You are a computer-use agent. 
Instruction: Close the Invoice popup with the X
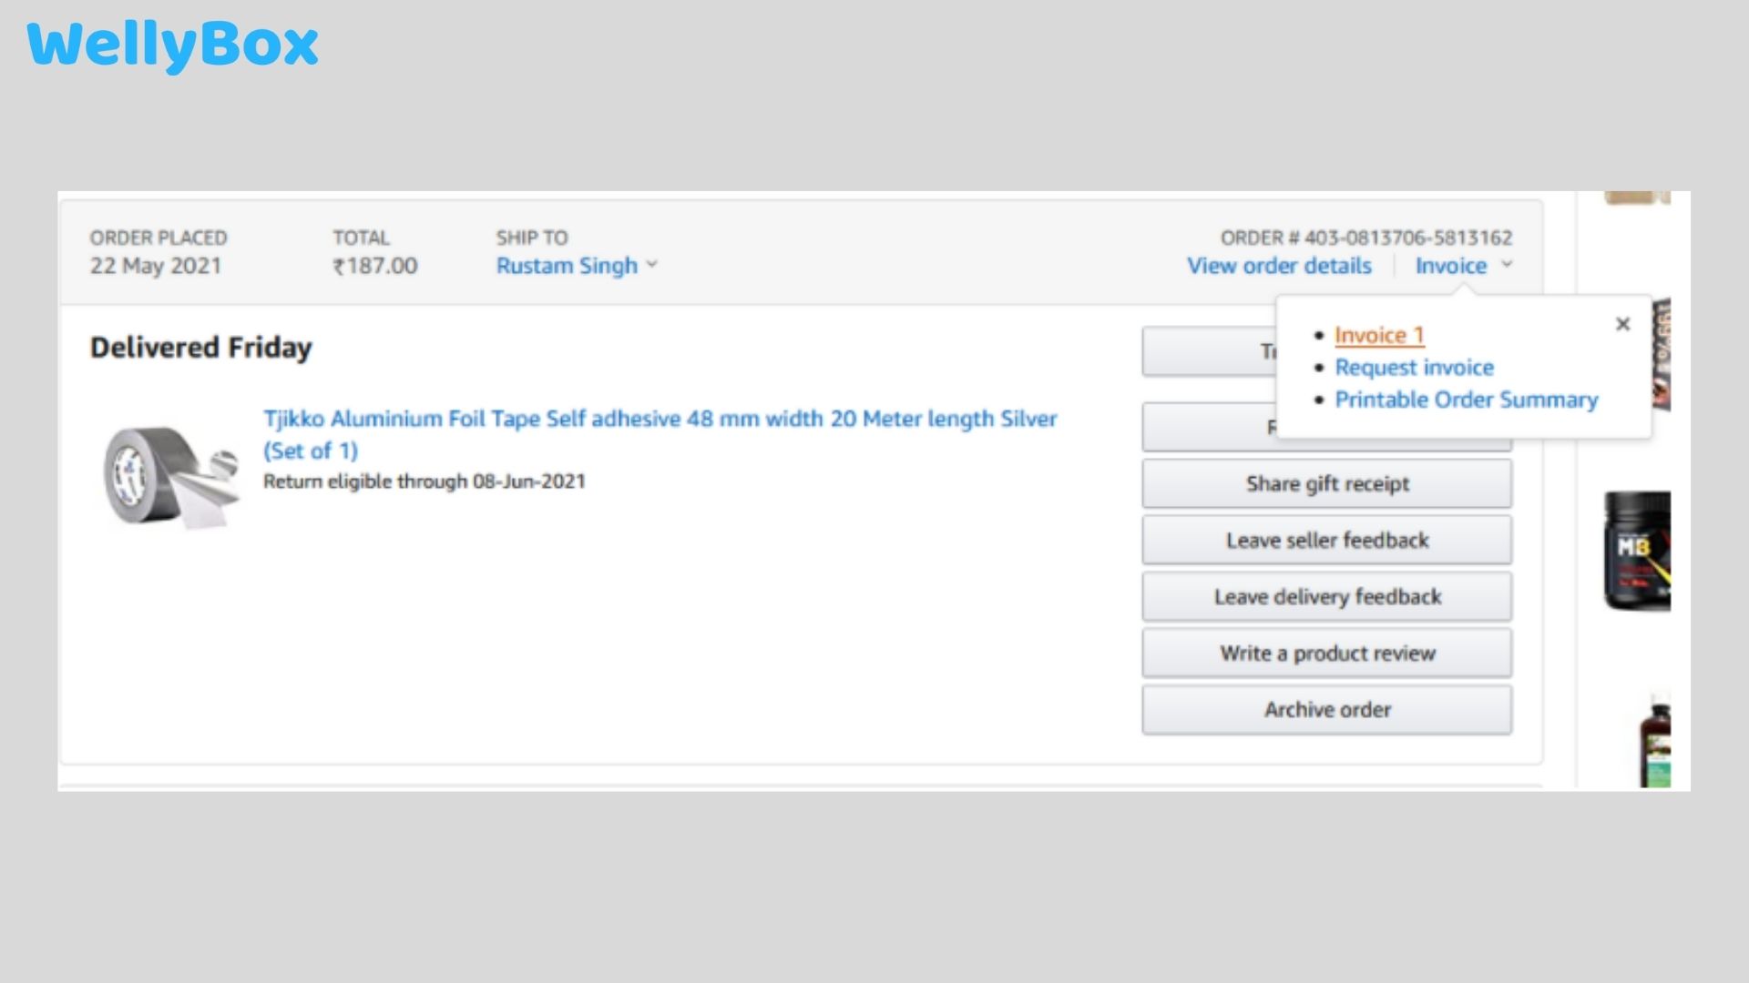(x=1622, y=324)
